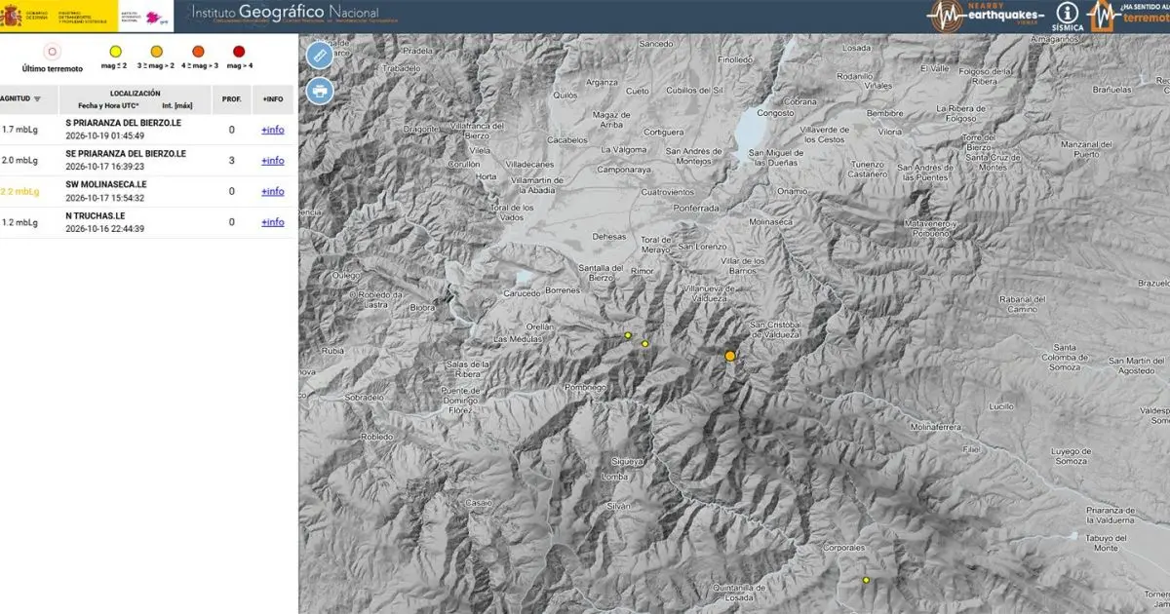Click the mag > 4 red legend swatch

[x=239, y=52]
